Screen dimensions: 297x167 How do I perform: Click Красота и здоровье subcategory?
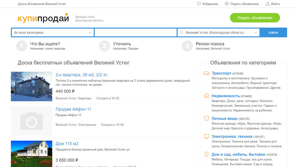(x=245, y=128)
